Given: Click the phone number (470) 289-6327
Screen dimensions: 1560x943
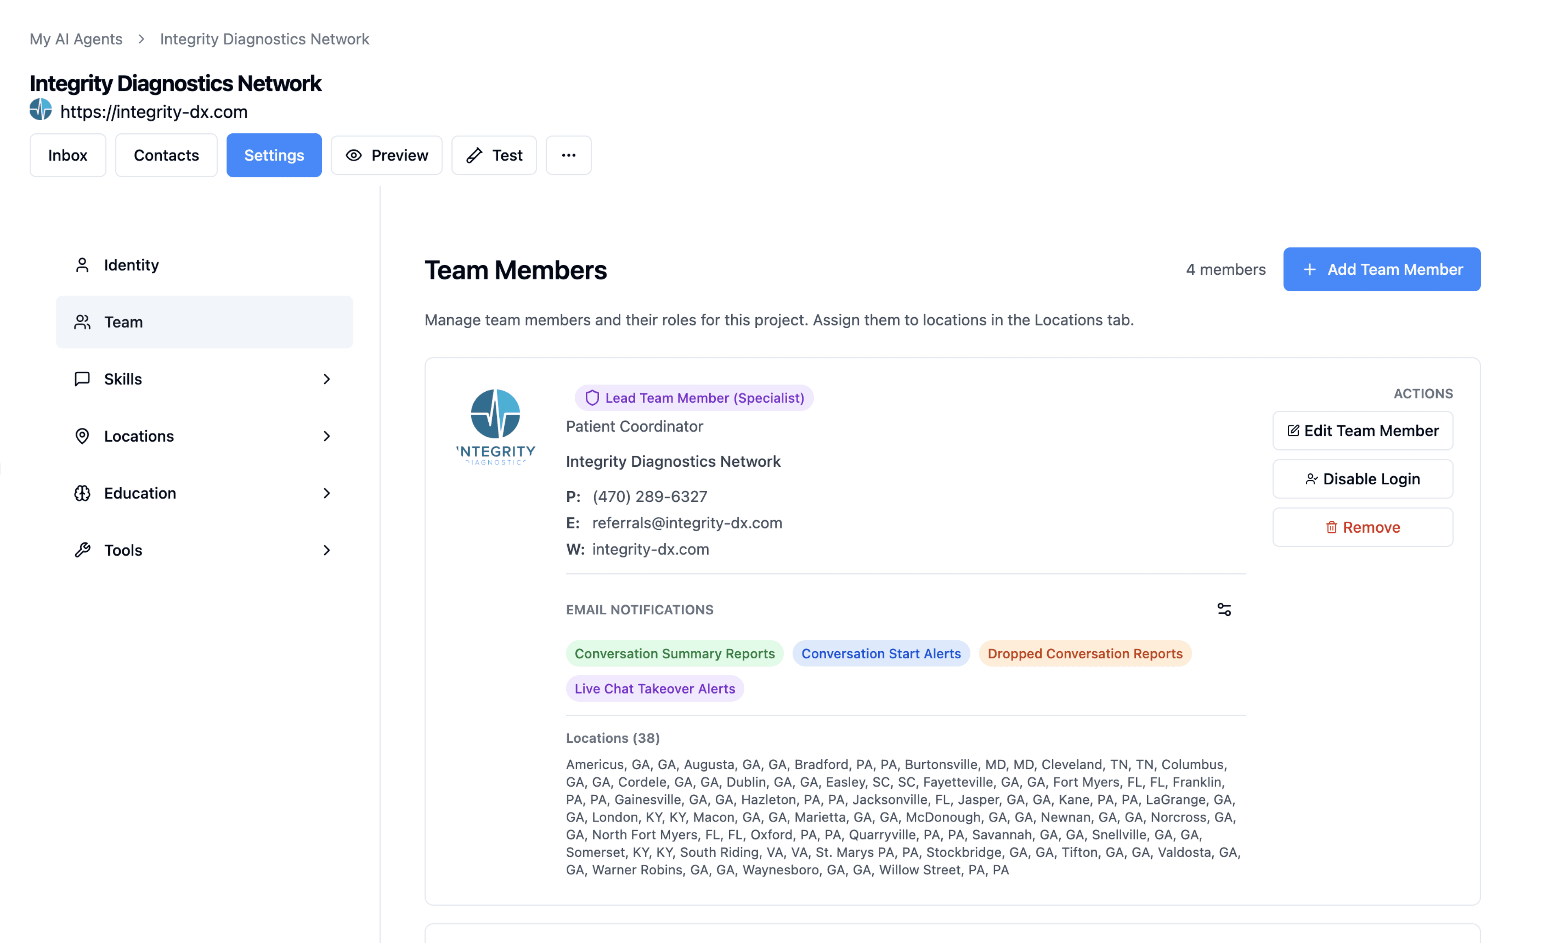Looking at the screenshot, I should (650, 496).
